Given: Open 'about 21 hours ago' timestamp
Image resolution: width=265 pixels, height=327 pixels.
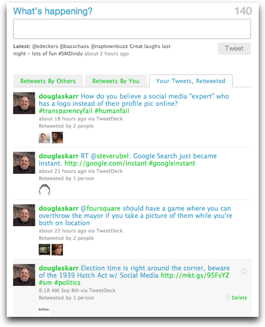Looking at the screenshot, I should click(x=62, y=171).
